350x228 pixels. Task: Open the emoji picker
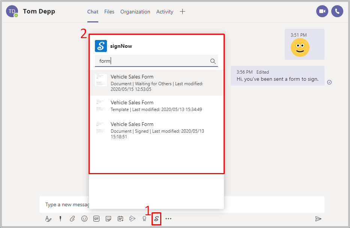84,219
